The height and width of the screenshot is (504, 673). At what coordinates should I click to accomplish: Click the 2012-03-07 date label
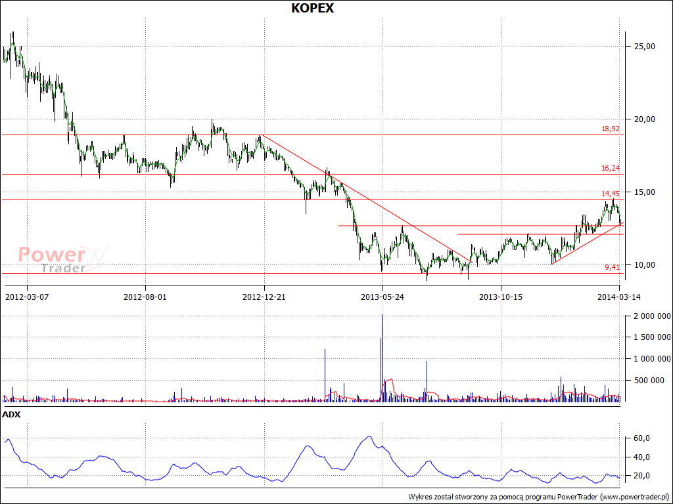coord(26,297)
